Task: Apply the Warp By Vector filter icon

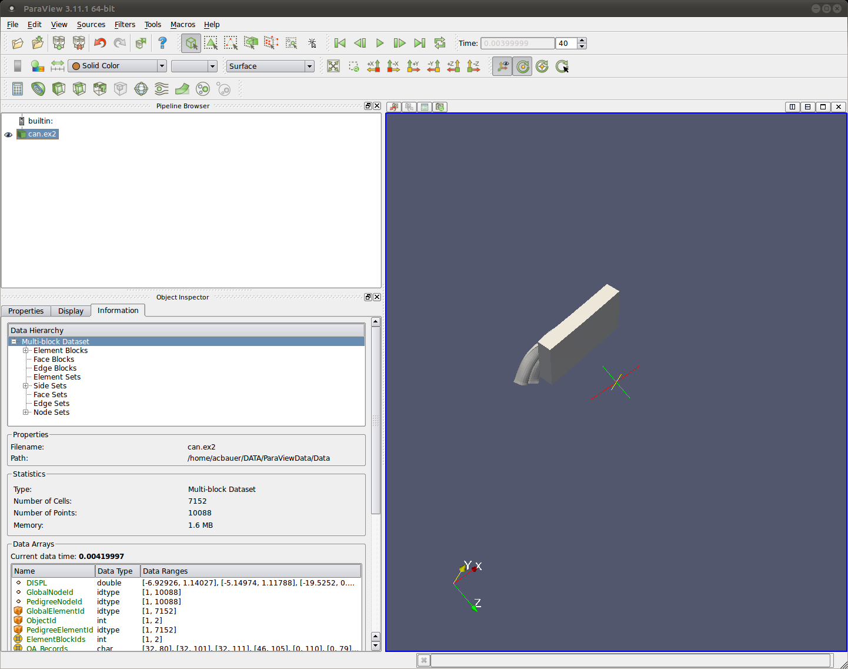Action: coord(182,89)
